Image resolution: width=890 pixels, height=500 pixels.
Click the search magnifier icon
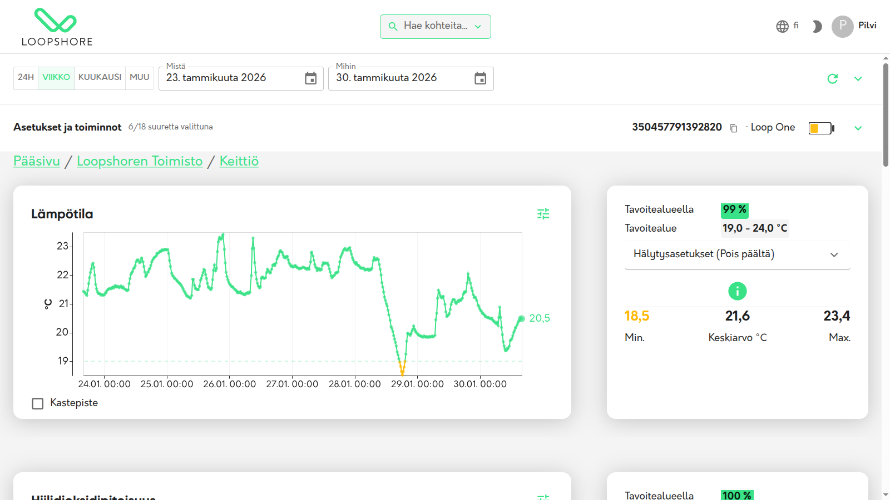[x=393, y=26]
